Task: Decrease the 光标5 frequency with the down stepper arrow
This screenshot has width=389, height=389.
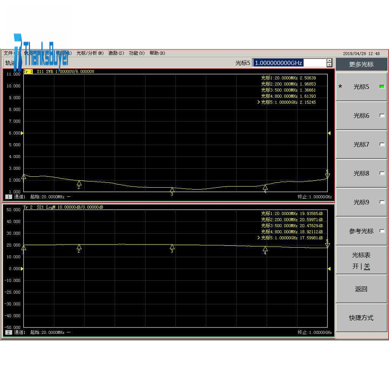Action: [329, 65]
